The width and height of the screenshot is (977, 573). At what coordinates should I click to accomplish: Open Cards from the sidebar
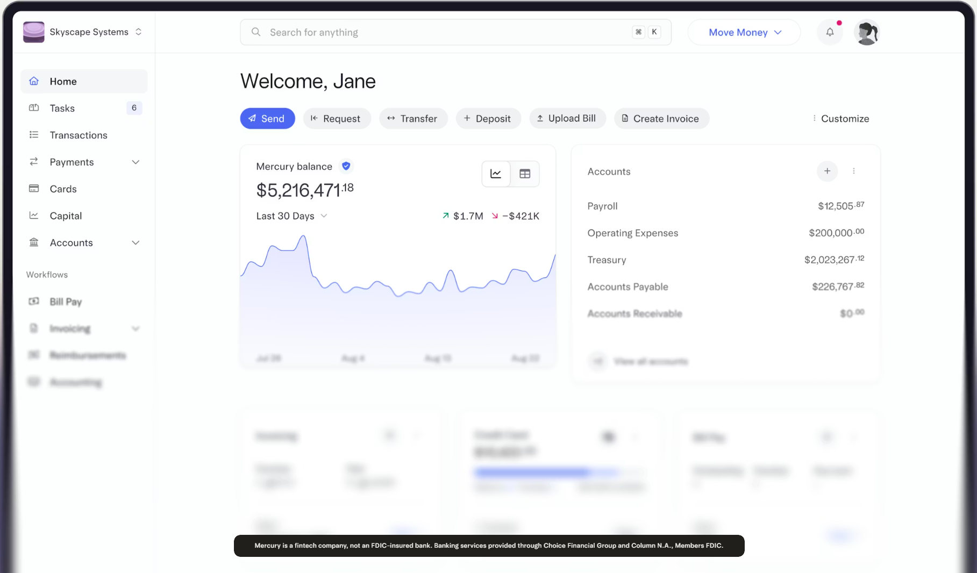click(x=63, y=189)
